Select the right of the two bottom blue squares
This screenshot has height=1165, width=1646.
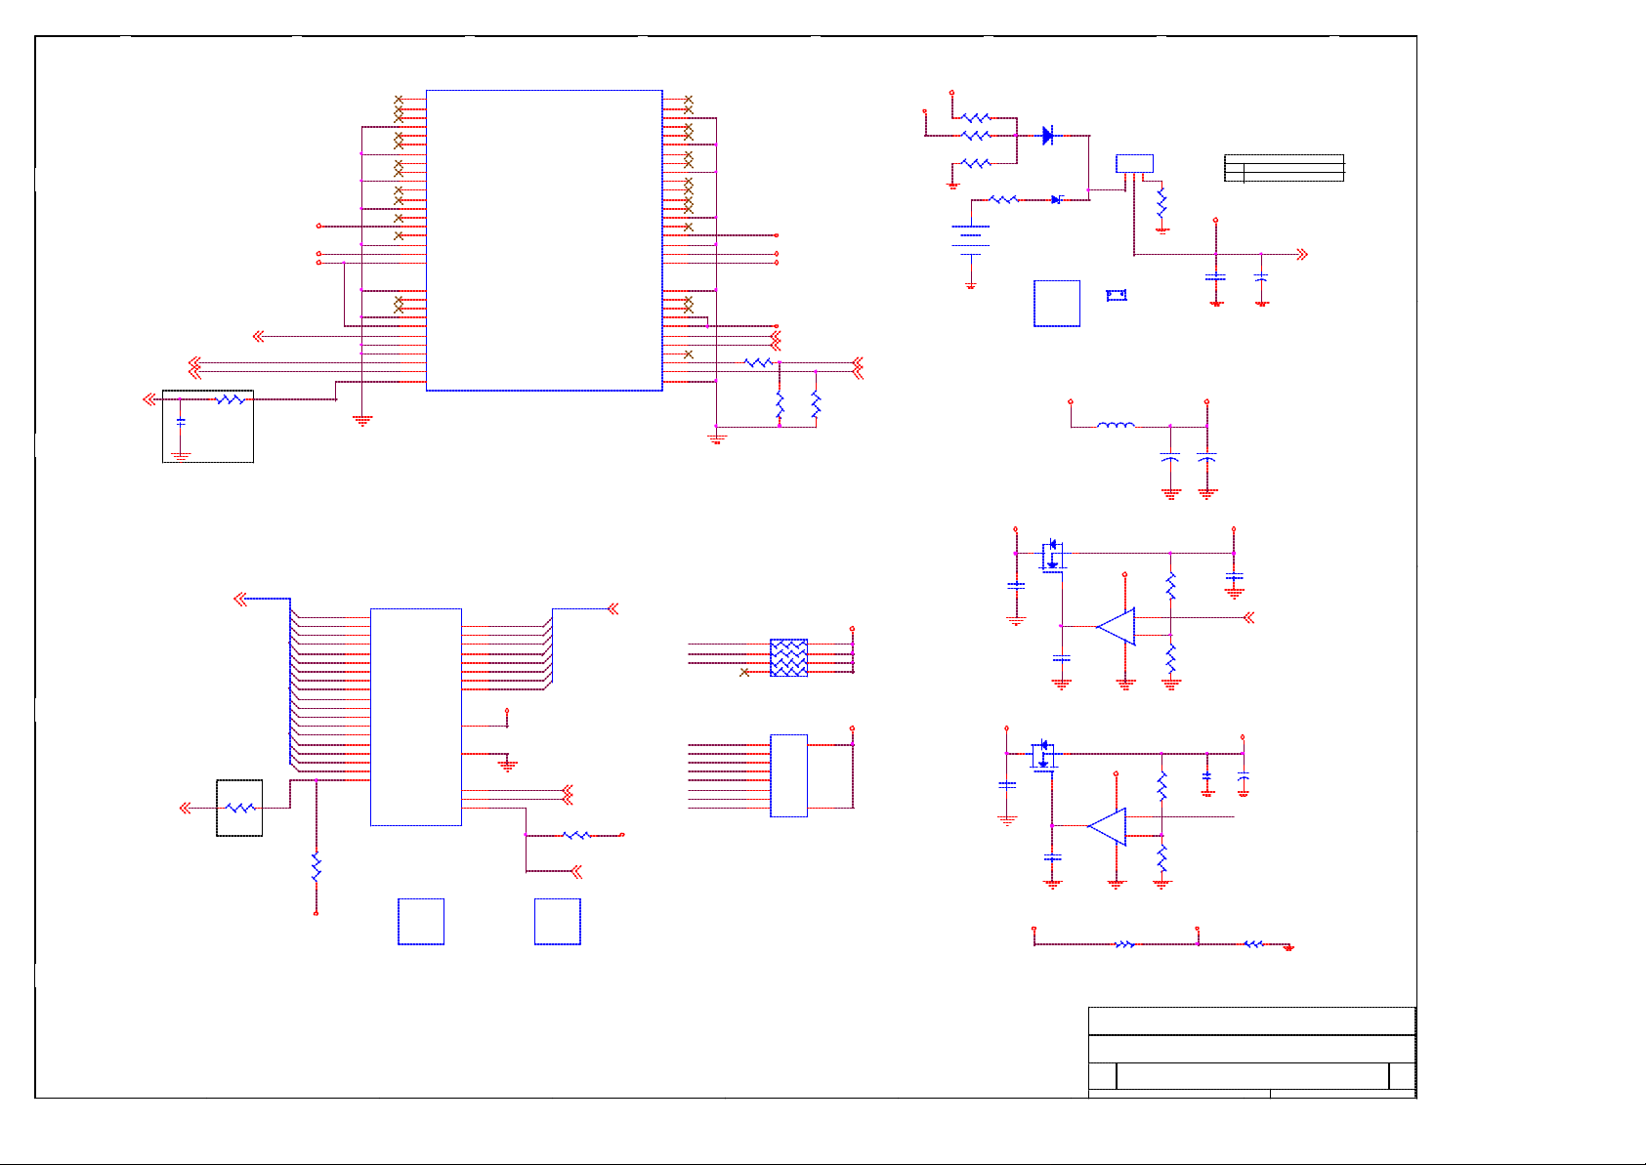[558, 922]
